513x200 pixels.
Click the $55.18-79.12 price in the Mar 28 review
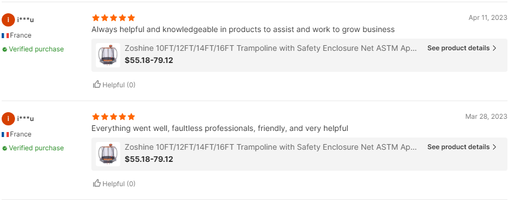point(149,159)
